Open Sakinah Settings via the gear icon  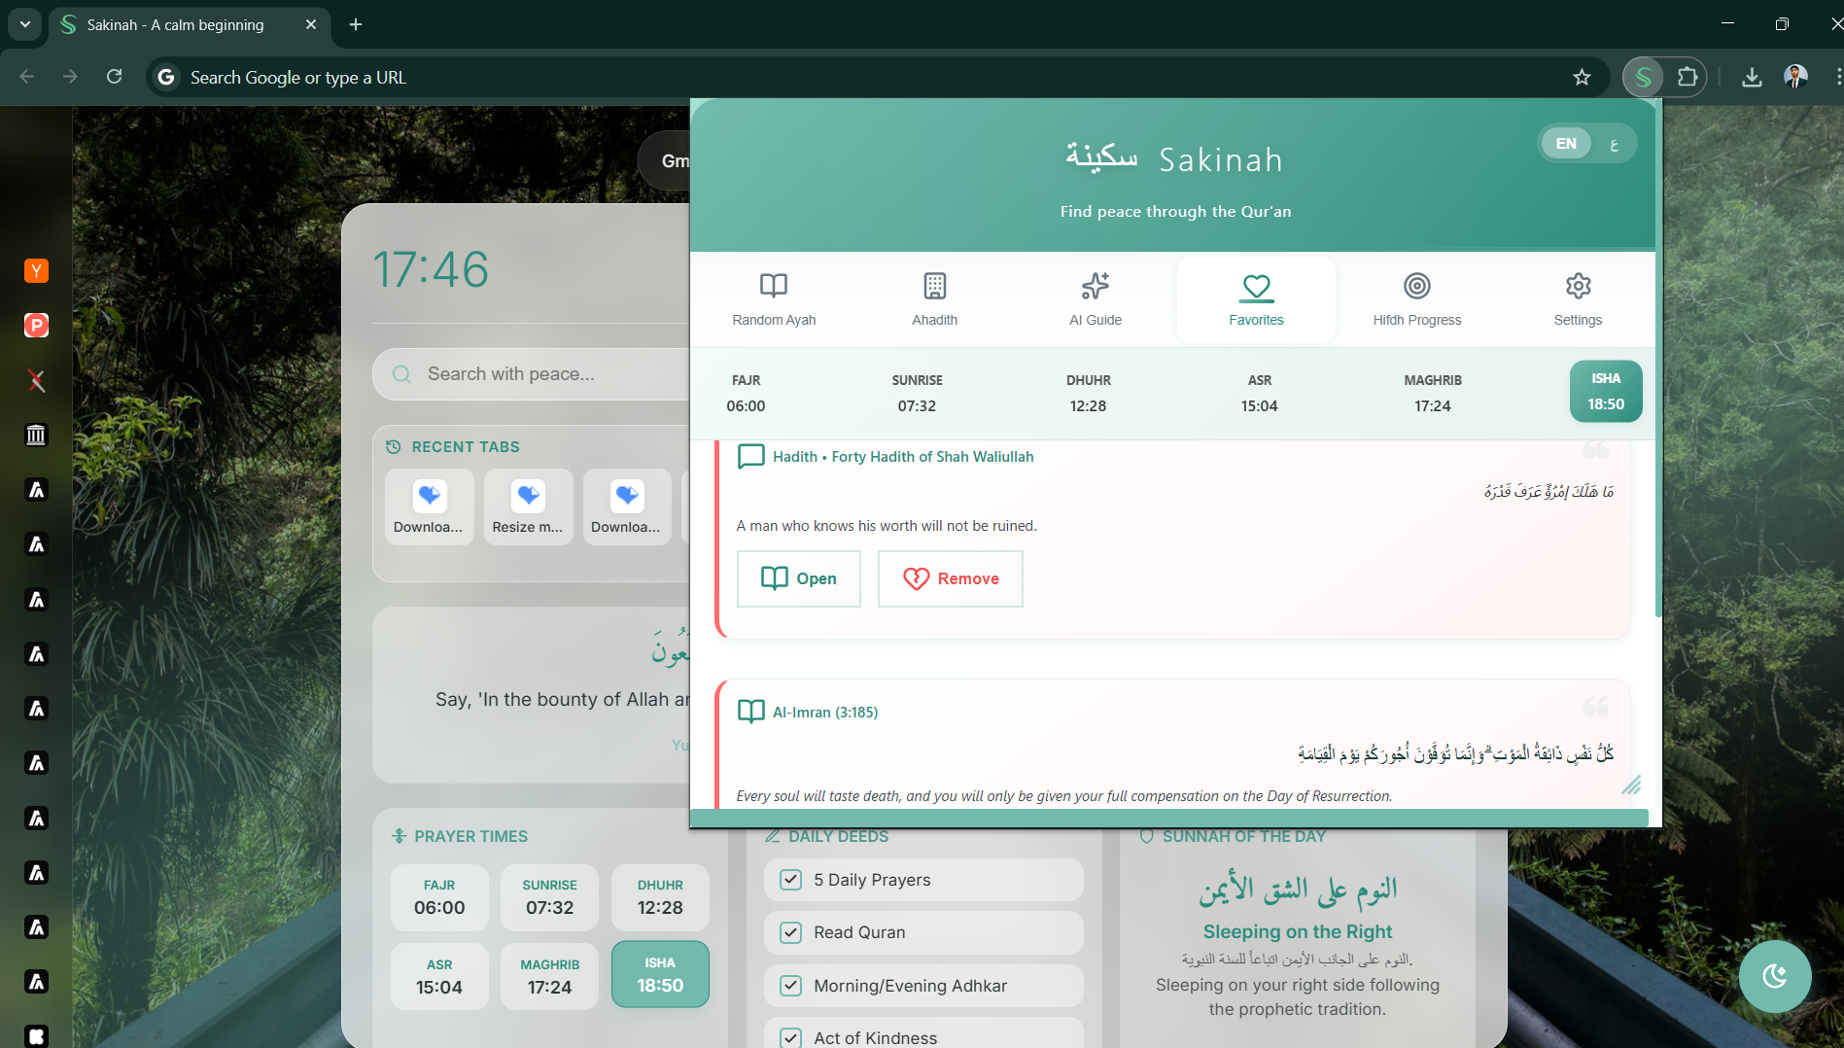[1577, 298]
